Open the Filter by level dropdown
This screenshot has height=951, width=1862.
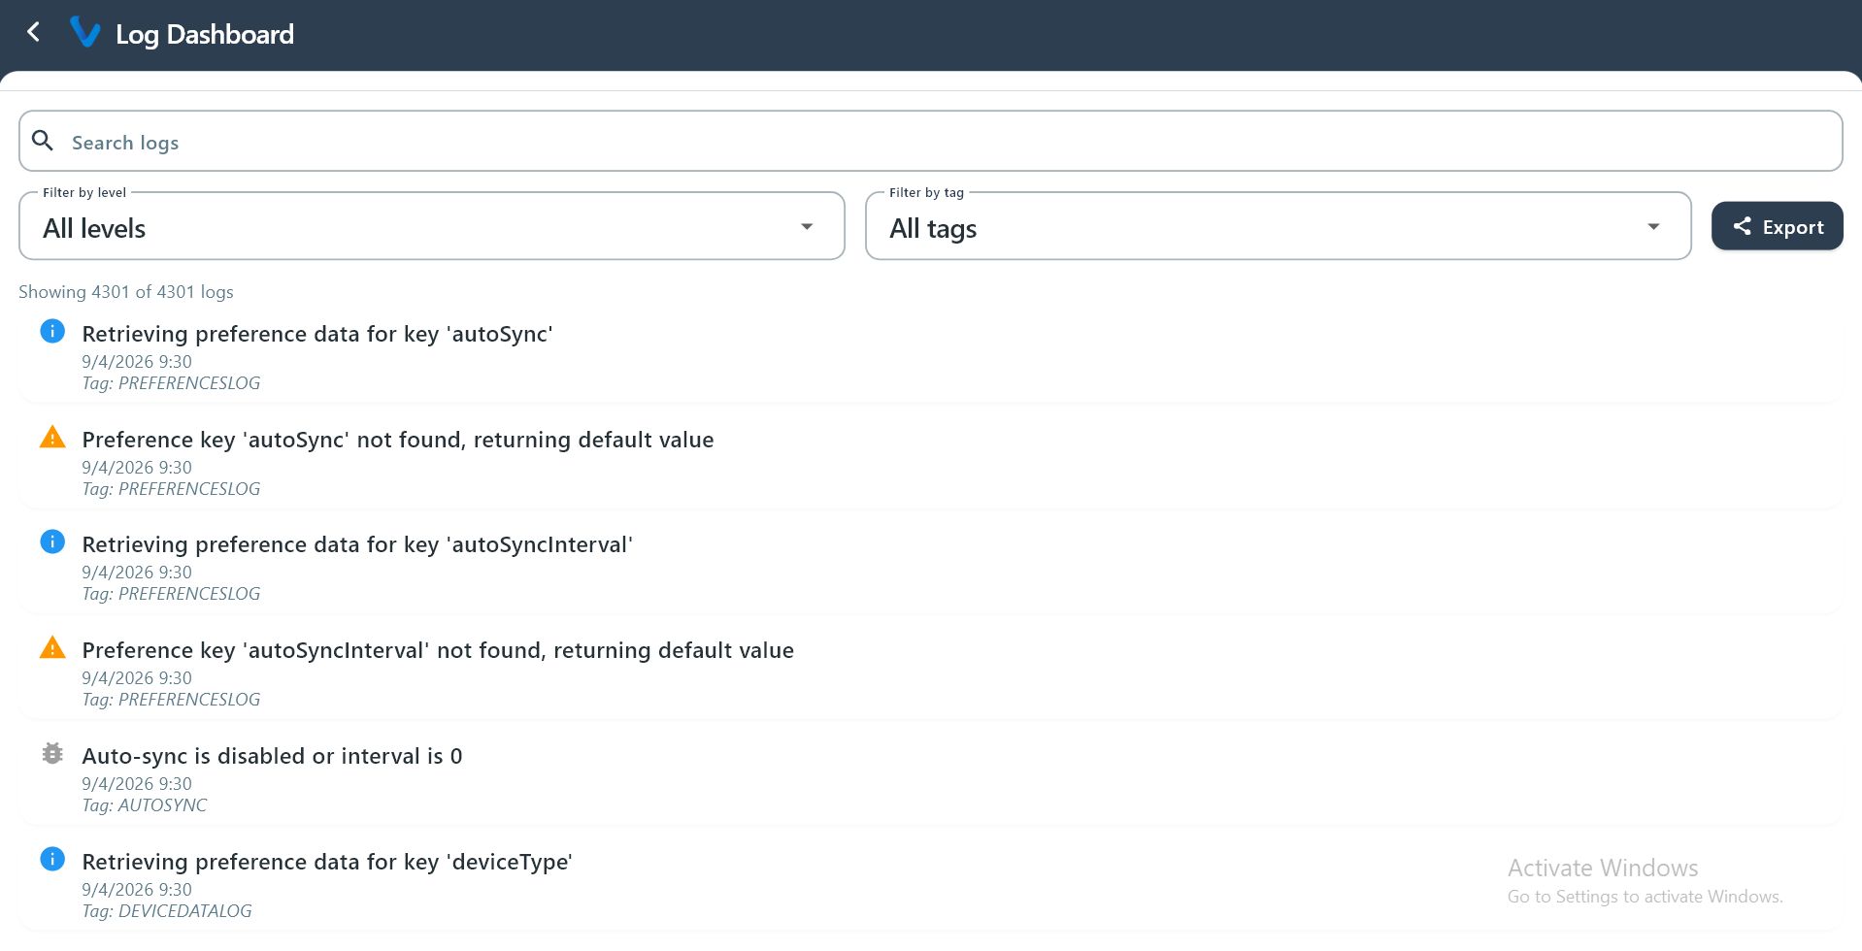(x=432, y=226)
